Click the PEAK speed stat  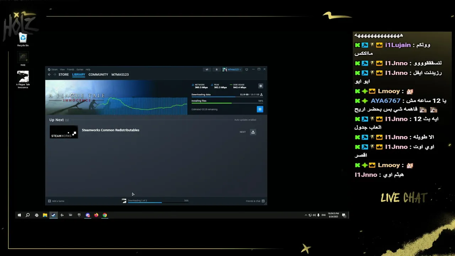219,86
